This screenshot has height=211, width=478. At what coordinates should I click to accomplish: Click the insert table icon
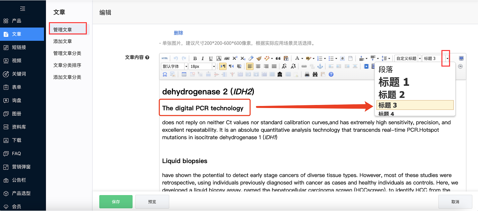click(184, 75)
